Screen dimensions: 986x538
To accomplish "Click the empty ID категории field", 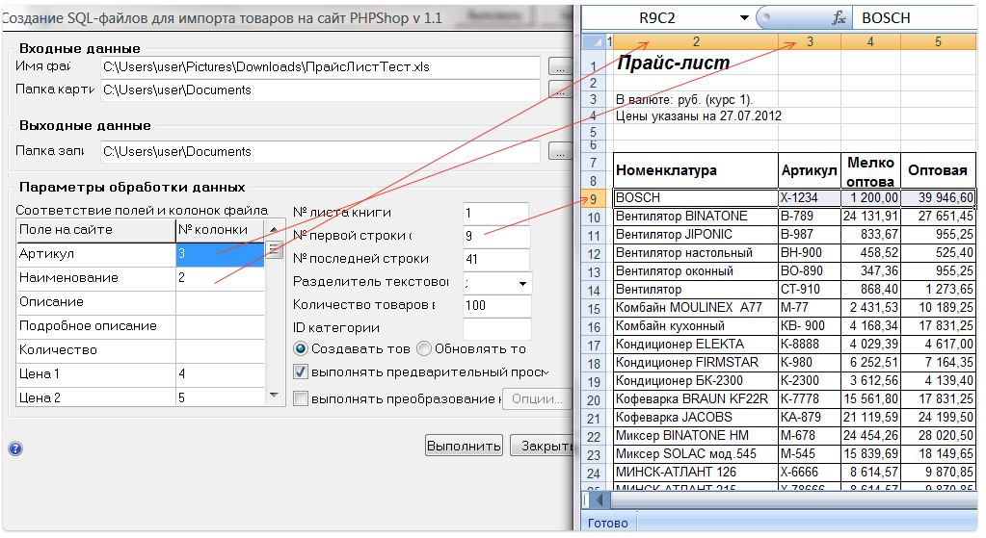I will (496, 328).
